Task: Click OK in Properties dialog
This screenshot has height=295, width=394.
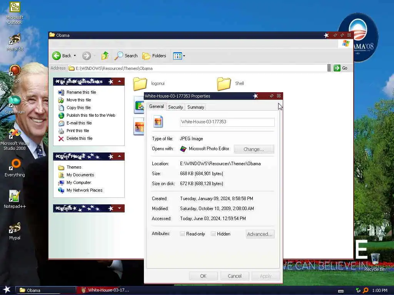Action: (x=203, y=276)
